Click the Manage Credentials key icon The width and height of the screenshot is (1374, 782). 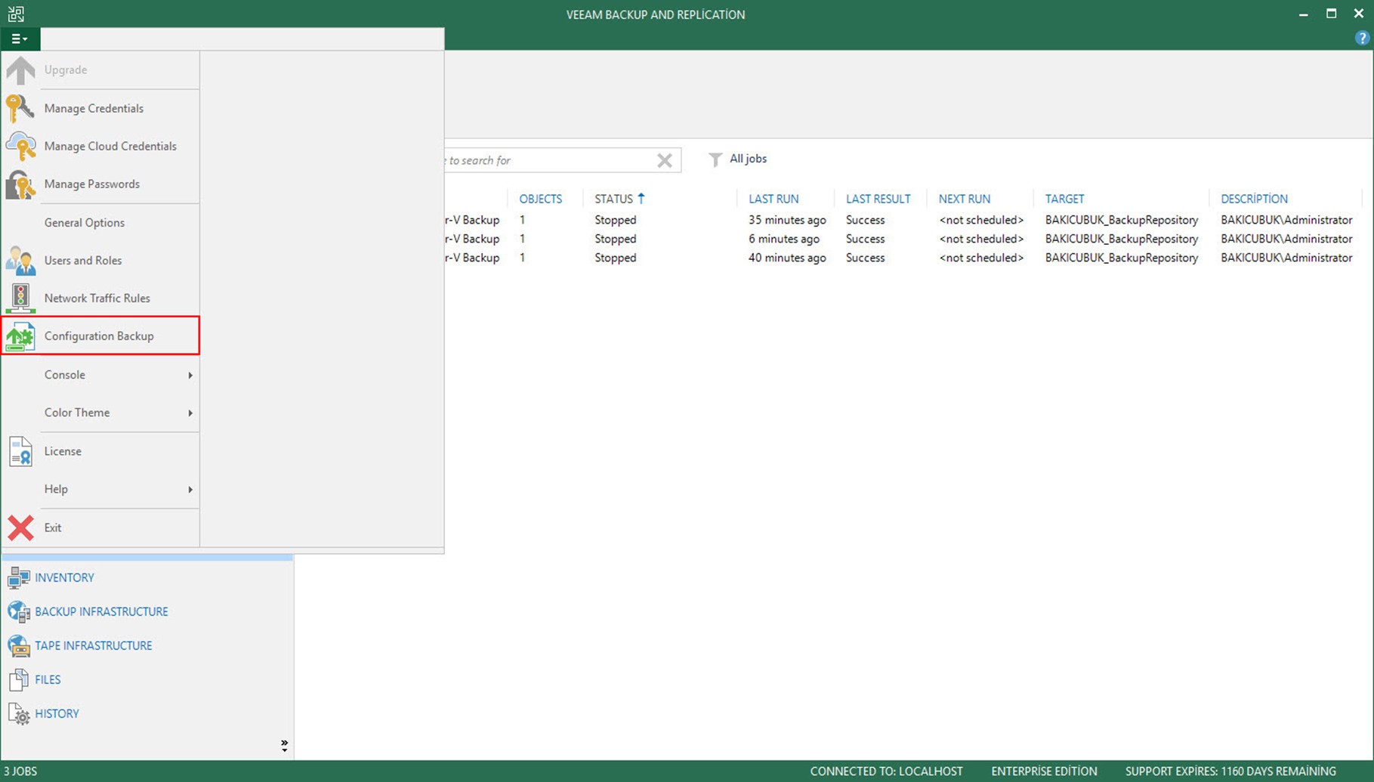[x=20, y=108]
